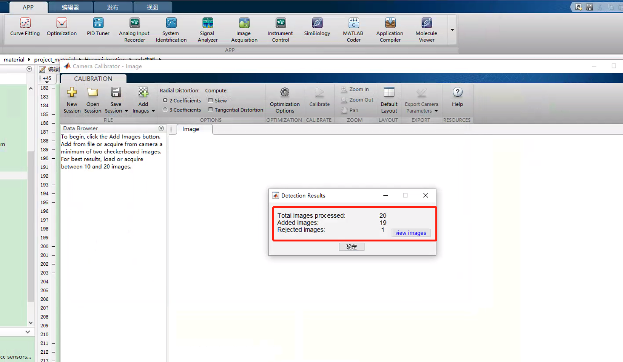Select Zoom In tool

click(x=355, y=90)
